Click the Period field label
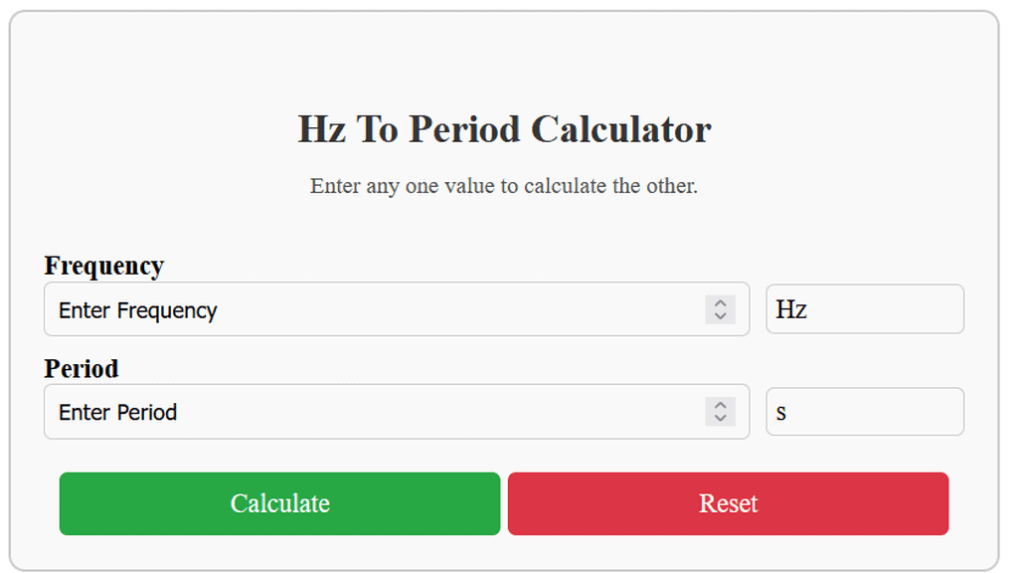Screen dimensions: 1018x573 tap(81, 369)
